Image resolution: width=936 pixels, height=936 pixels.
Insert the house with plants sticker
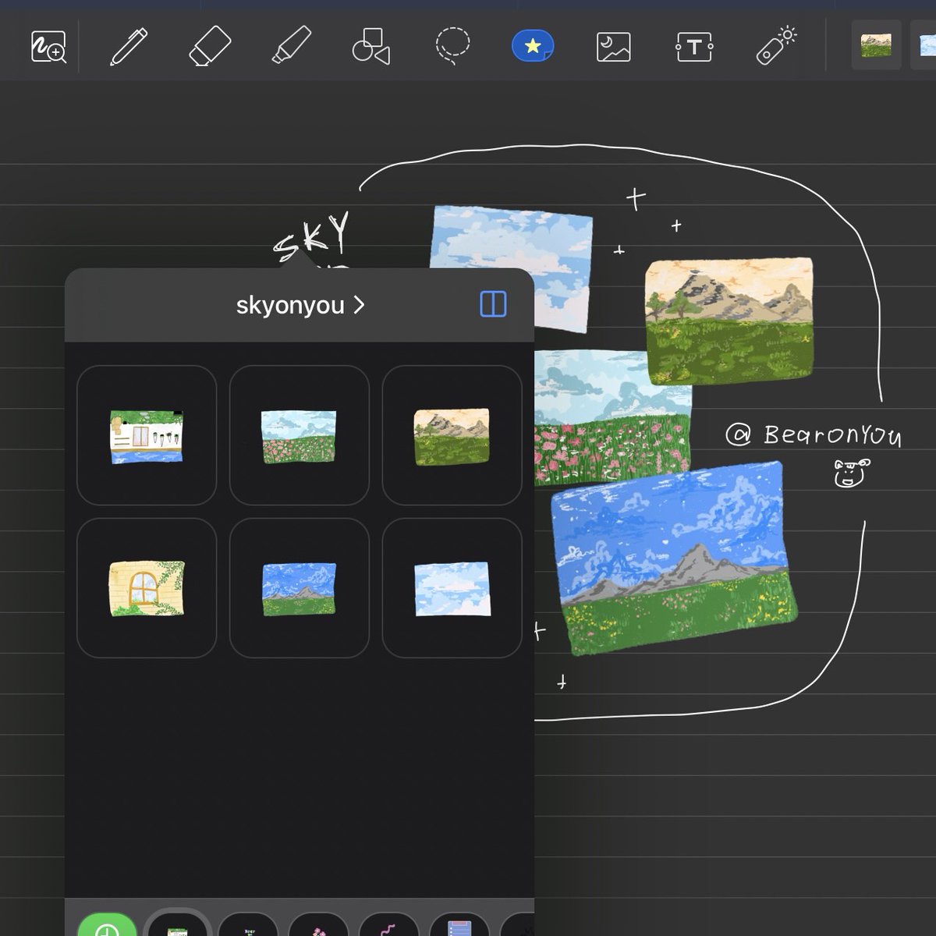pyautogui.click(x=147, y=435)
